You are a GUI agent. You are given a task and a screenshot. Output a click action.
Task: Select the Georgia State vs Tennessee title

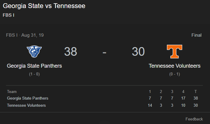coord(44,6)
